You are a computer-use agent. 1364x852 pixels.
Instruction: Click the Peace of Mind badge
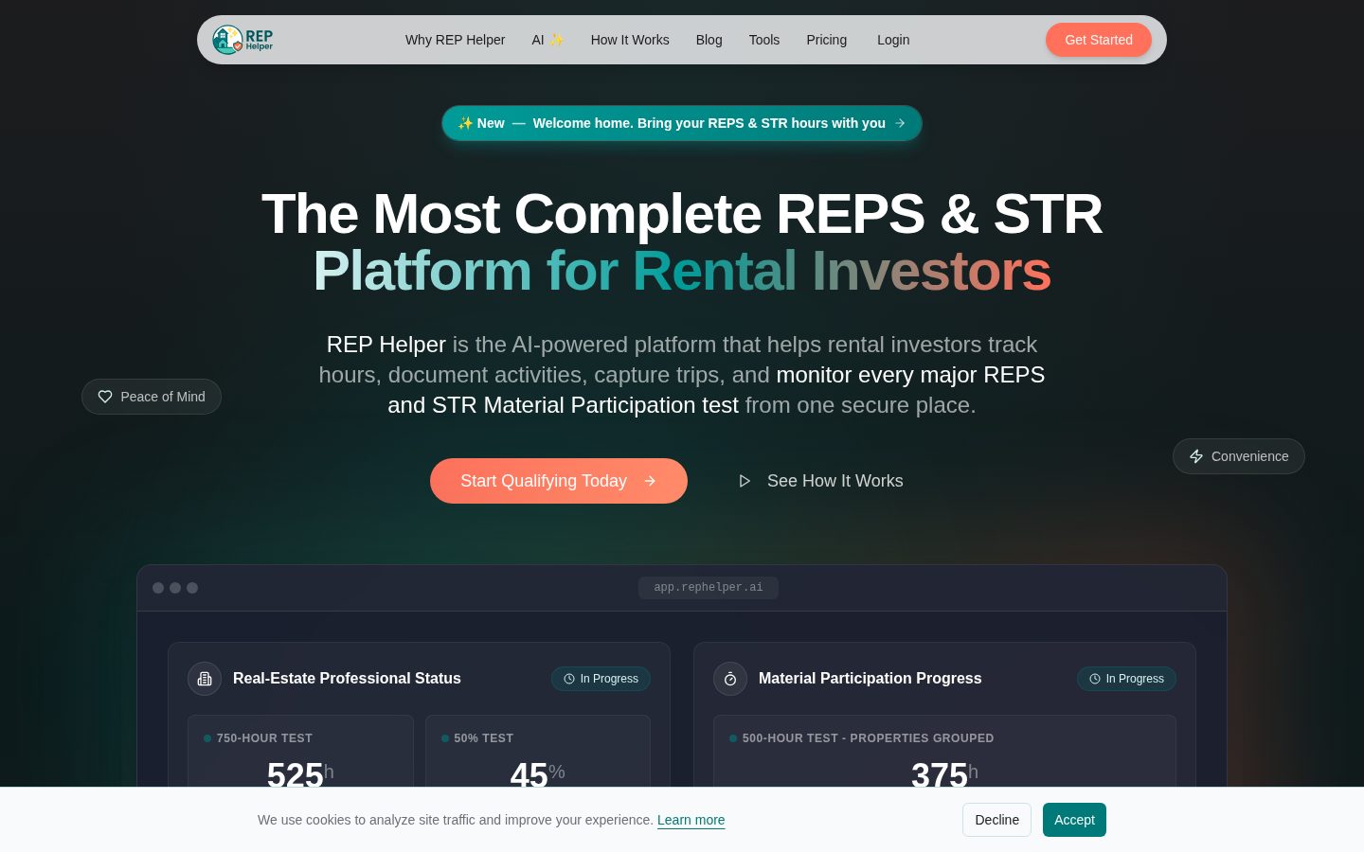click(152, 397)
